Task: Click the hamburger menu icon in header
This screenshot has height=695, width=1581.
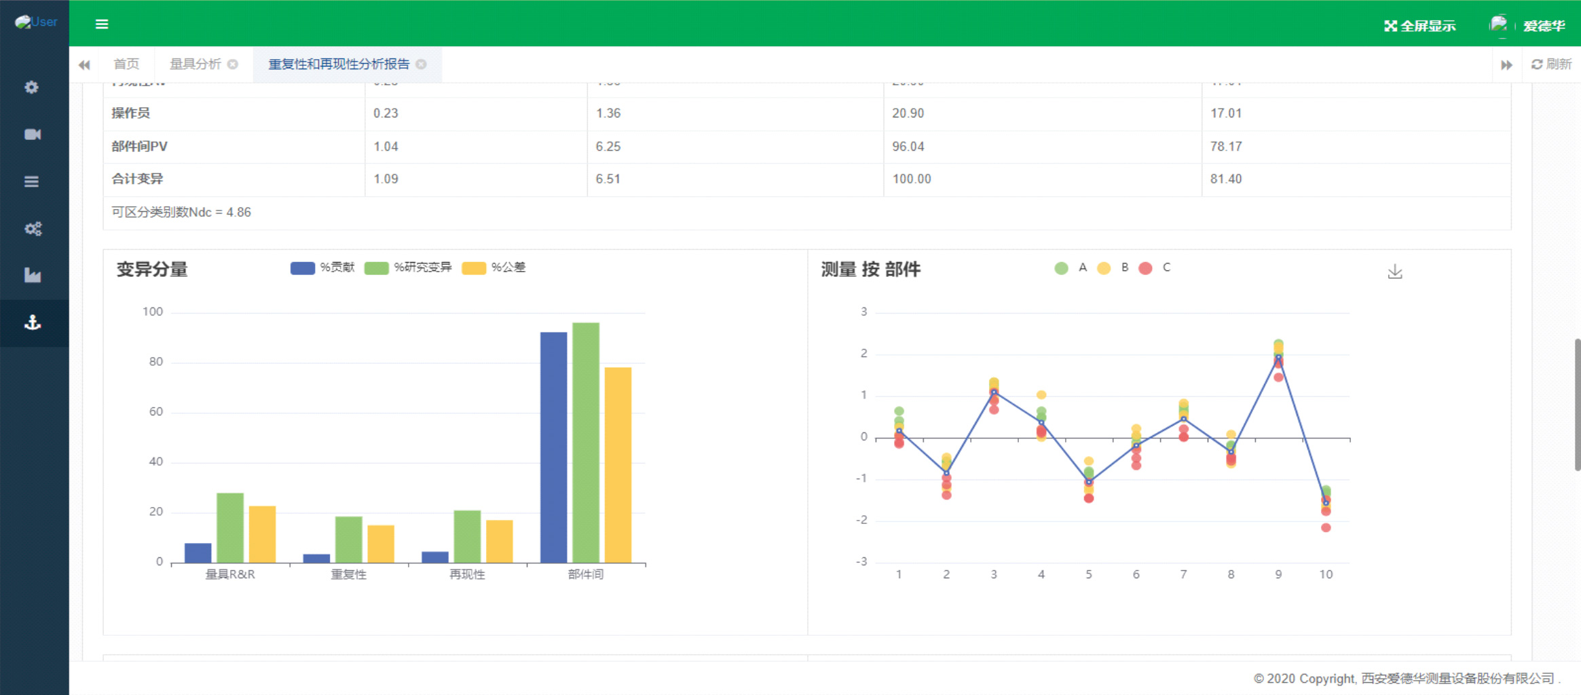Action: [x=102, y=24]
